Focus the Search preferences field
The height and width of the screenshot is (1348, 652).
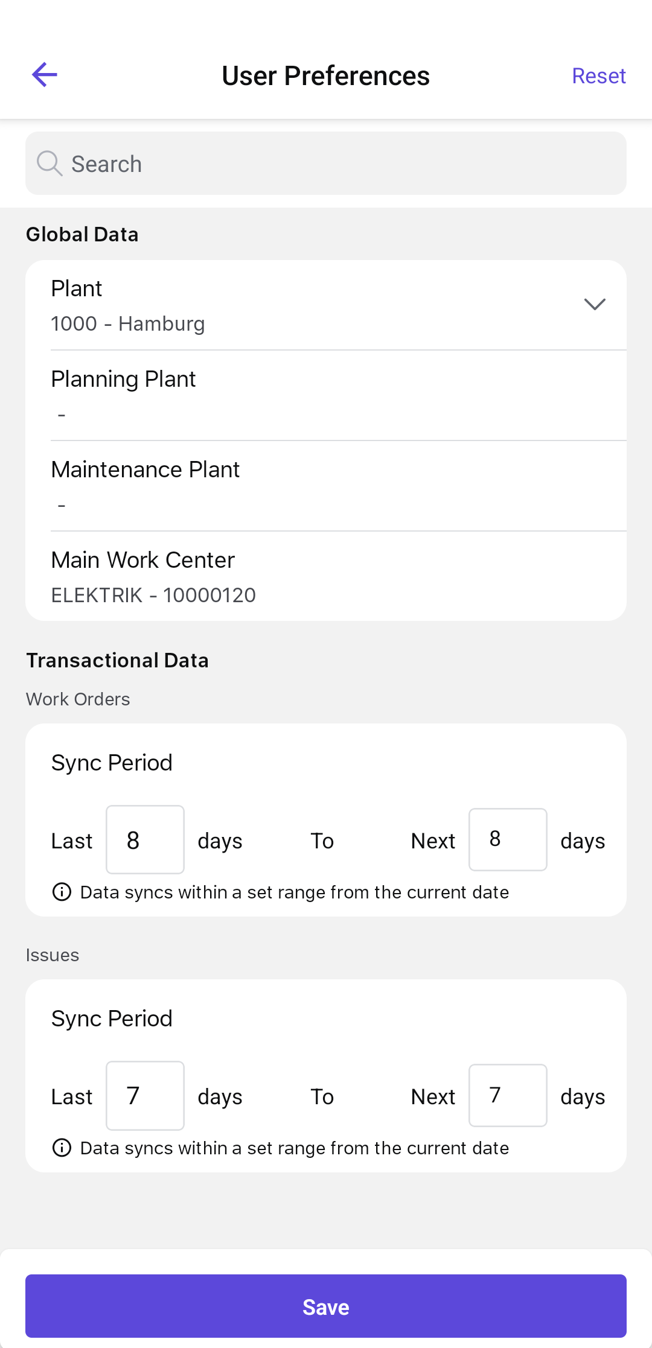click(x=338, y=164)
